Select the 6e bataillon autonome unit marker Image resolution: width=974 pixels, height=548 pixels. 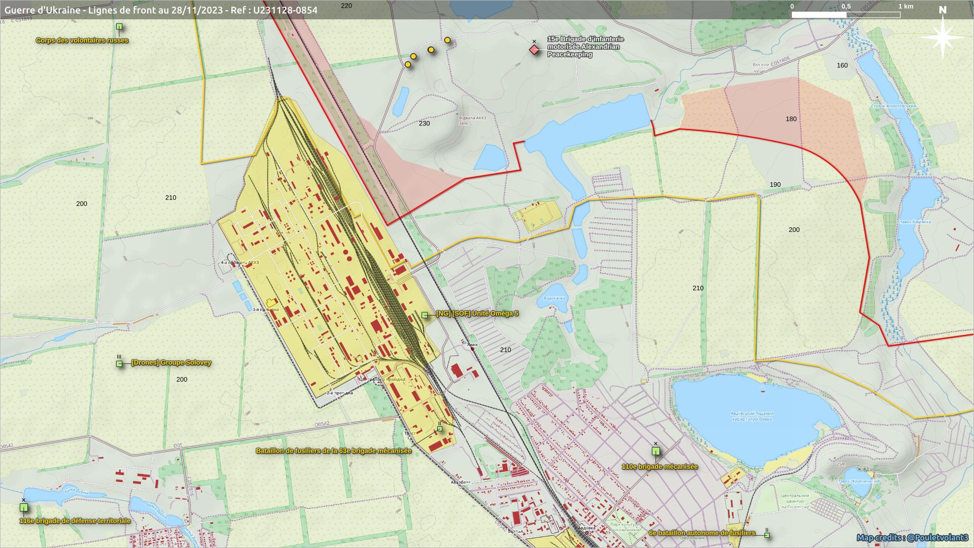[767, 535]
